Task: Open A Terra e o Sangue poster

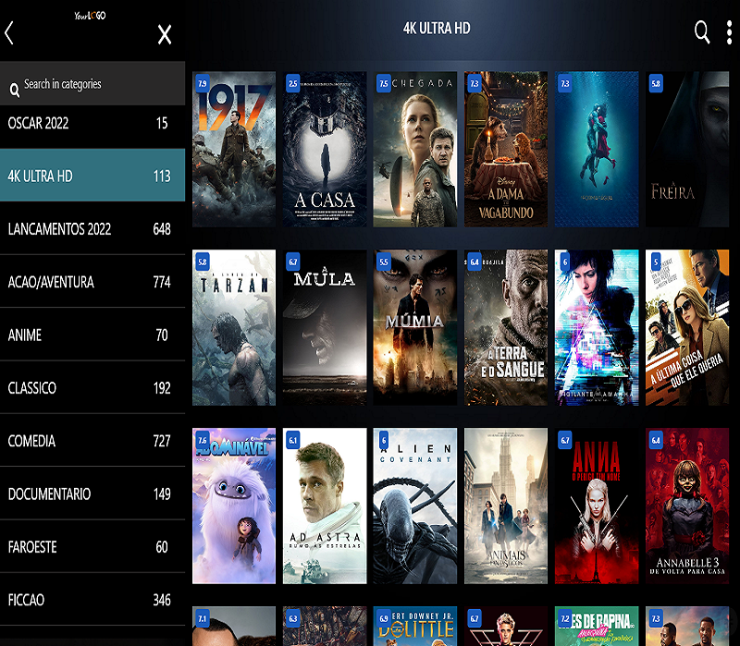Action: [506, 327]
